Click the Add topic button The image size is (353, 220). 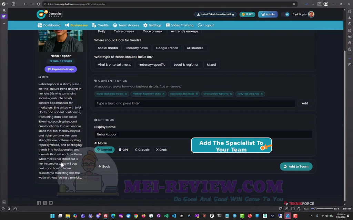[305, 103]
